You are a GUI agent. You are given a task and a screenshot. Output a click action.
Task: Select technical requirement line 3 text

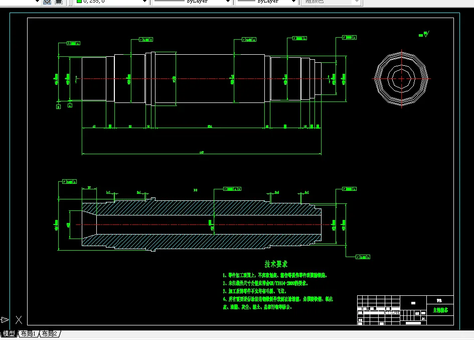pos(254,291)
